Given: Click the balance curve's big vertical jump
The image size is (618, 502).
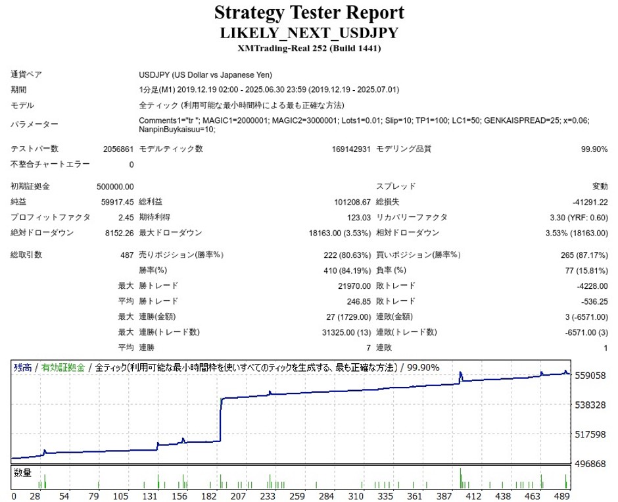Looking at the screenshot, I should click(221, 420).
